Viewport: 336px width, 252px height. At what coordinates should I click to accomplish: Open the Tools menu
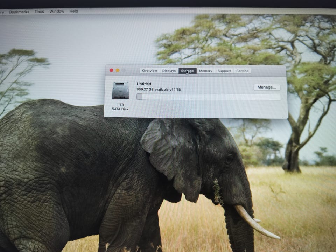(x=40, y=12)
